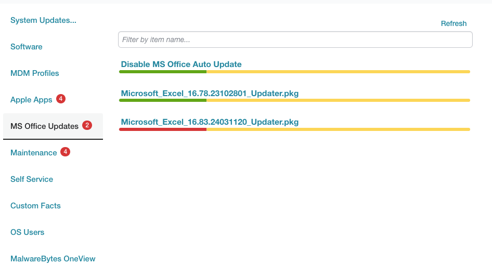The width and height of the screenshot is (492, 265).
Task: Open the OS Users tab
Action: [27, 232]
